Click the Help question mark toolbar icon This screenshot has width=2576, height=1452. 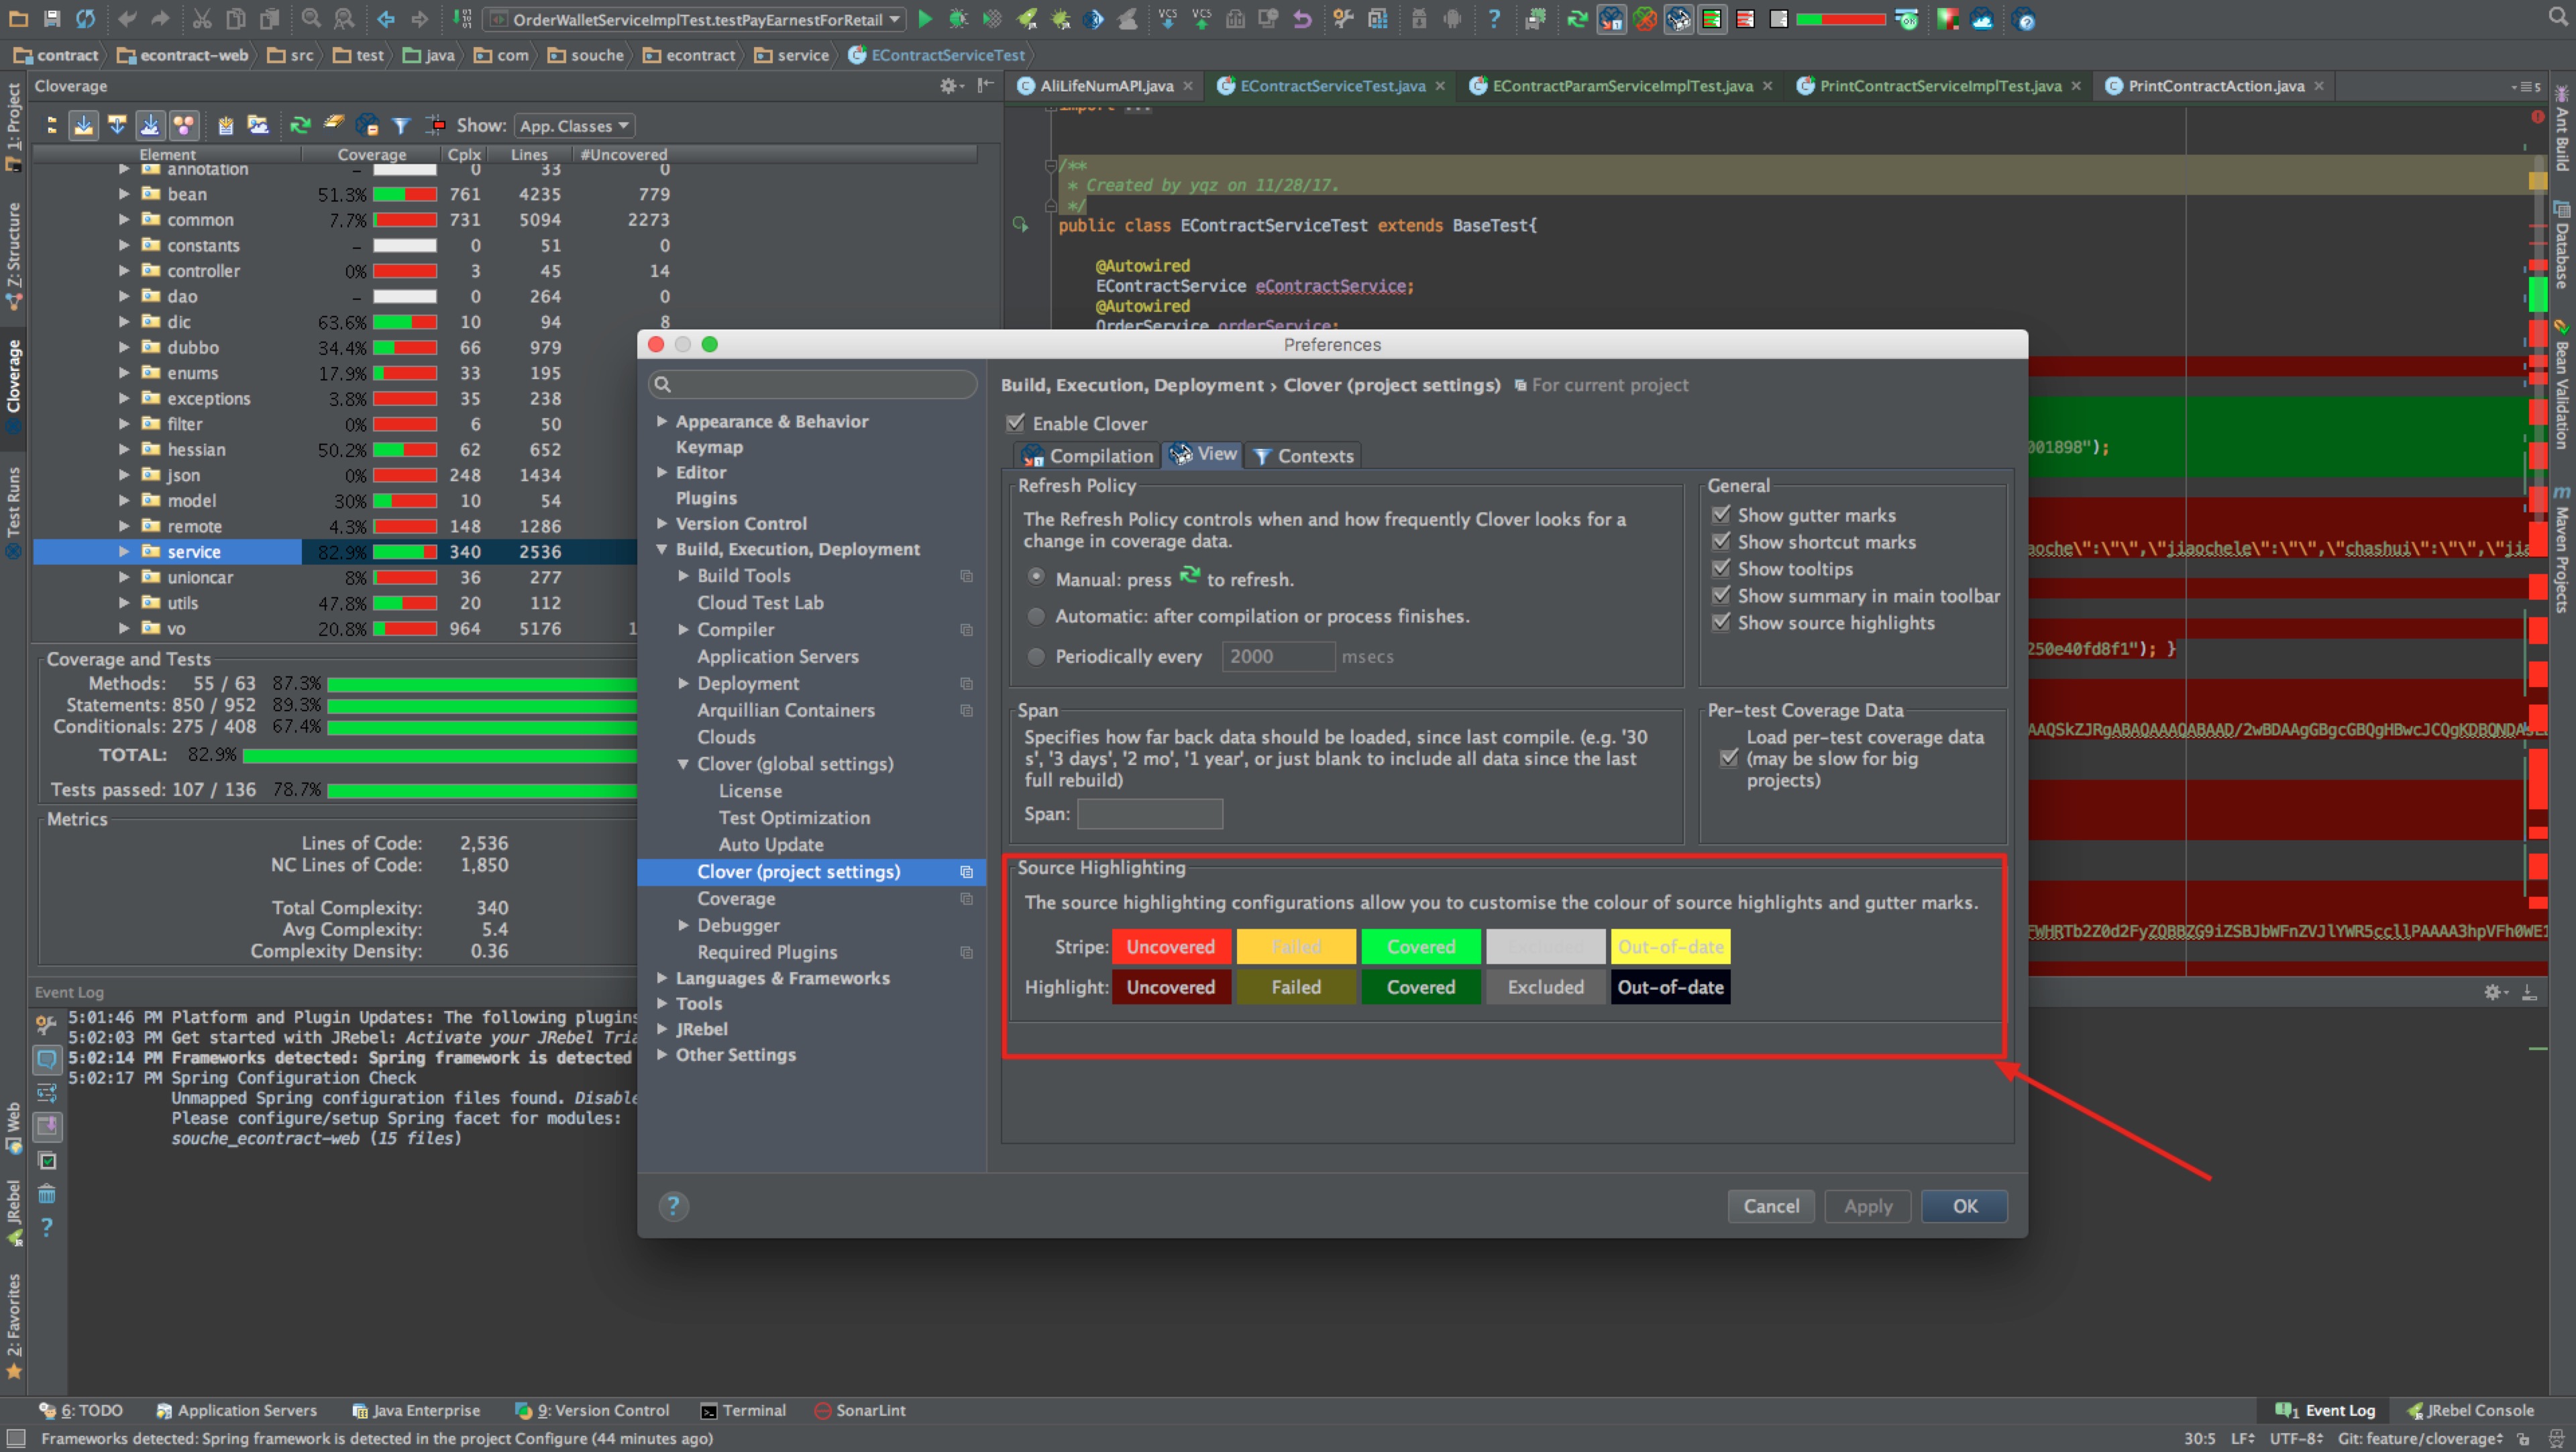1494,19
